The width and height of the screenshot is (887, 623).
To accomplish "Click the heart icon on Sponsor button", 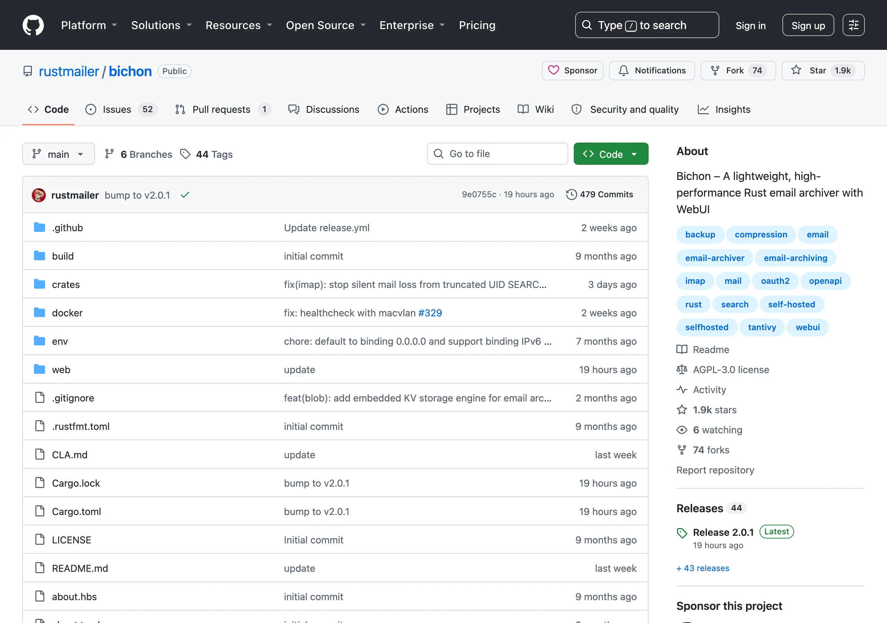I will [554, 70].
